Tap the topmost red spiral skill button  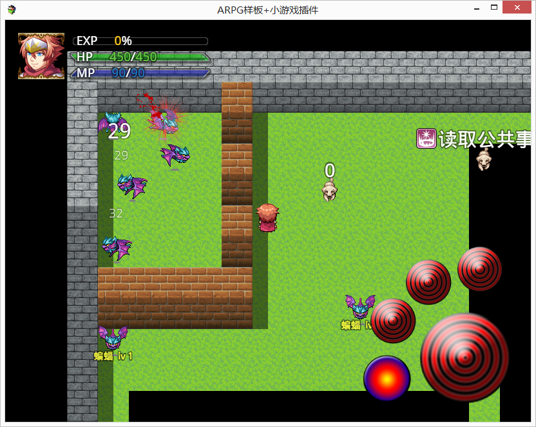click(479, 269)
